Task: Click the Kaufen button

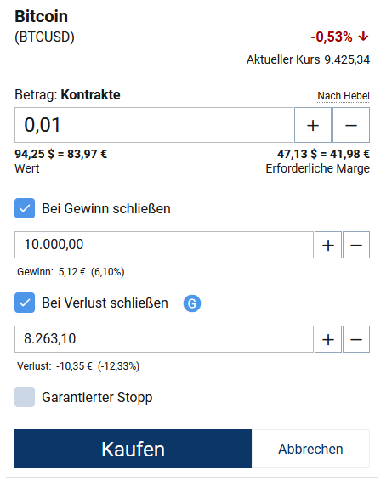Action: click(133, 449)
